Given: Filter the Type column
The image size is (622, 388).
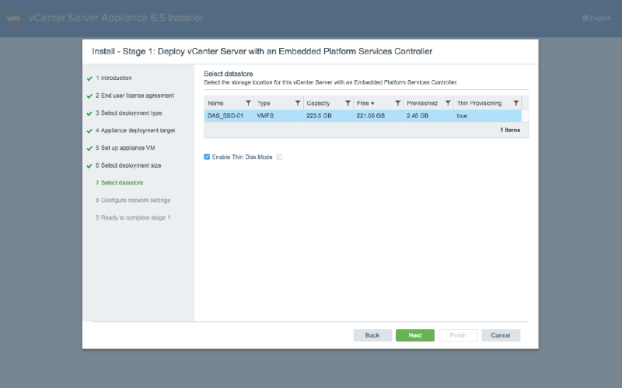Looking at the screenshot, I should click(x=298, y=103).
